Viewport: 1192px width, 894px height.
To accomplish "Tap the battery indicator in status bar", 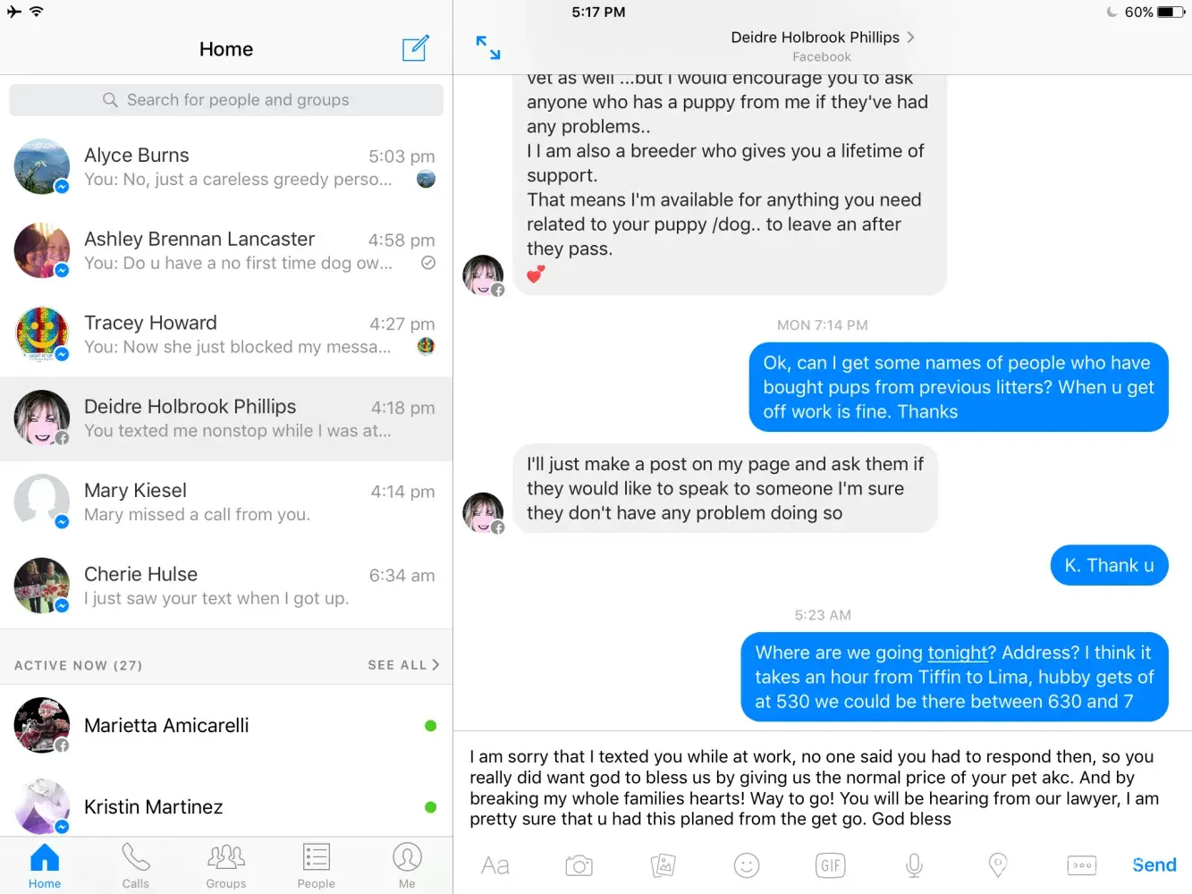I will tap(1171, 13).
